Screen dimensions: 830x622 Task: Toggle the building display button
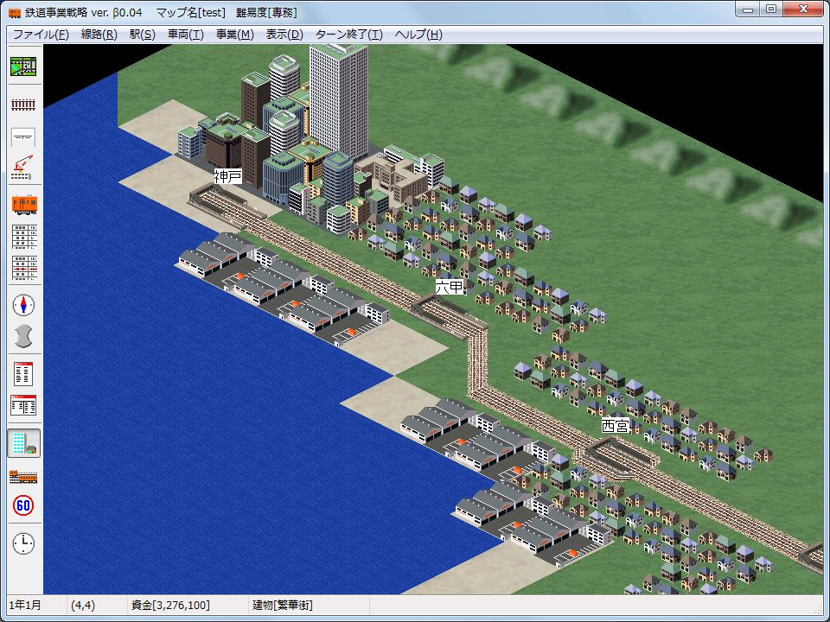23,443
